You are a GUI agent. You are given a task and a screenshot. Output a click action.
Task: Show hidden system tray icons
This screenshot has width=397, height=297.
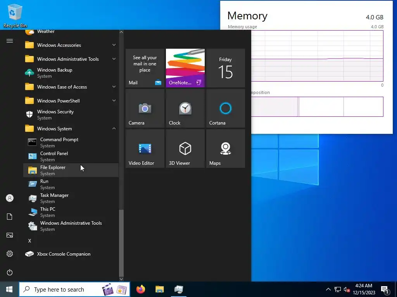tap(328, 289)
